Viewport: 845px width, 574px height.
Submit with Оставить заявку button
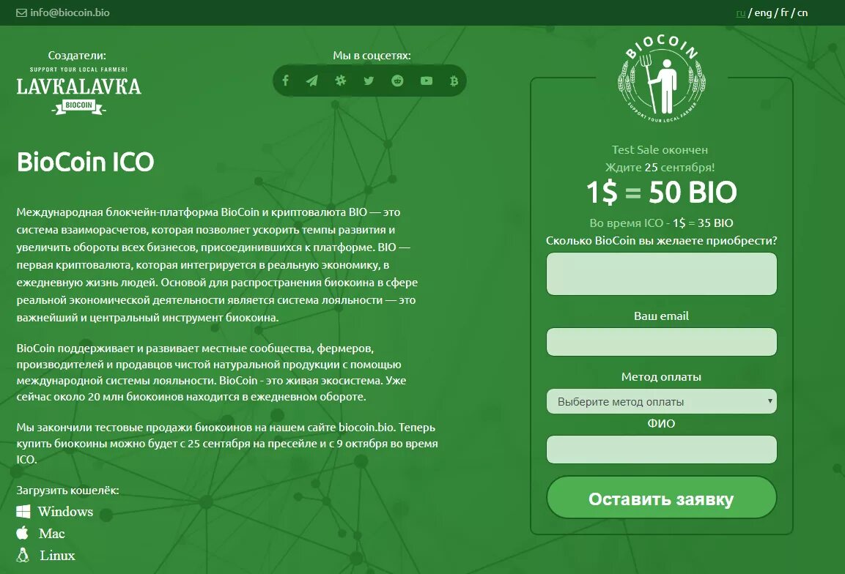click(661, 498)
